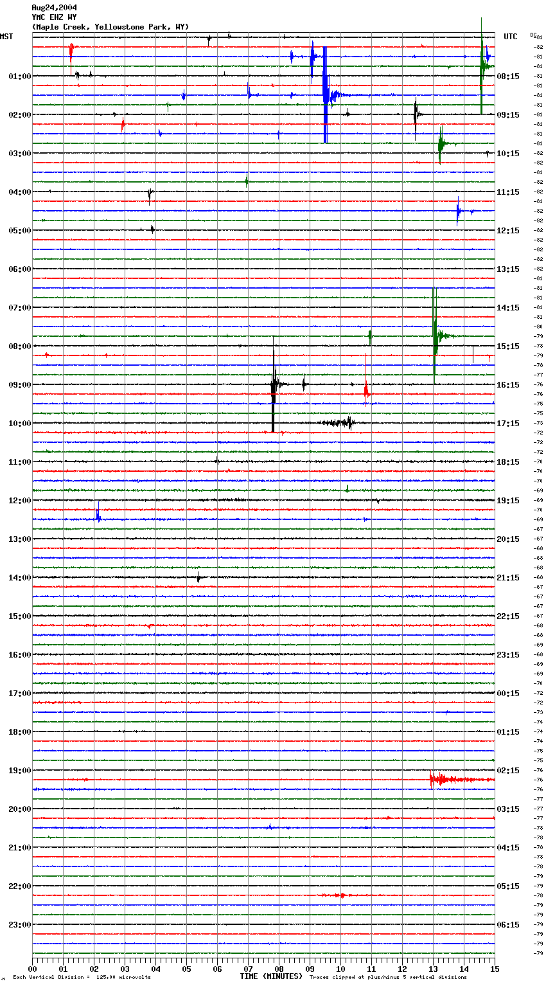
Task: Select the 18:00 MST row label
Action: coord(20,732)
